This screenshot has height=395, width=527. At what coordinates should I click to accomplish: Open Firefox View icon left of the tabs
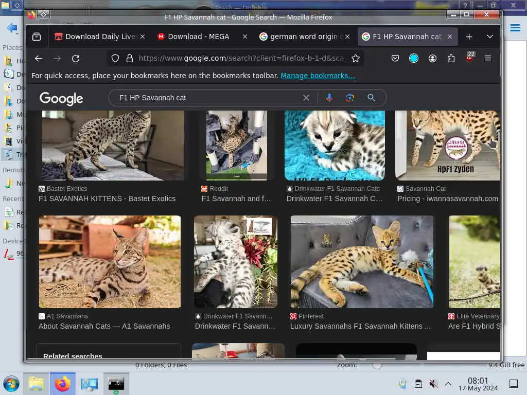click(37, 37)
